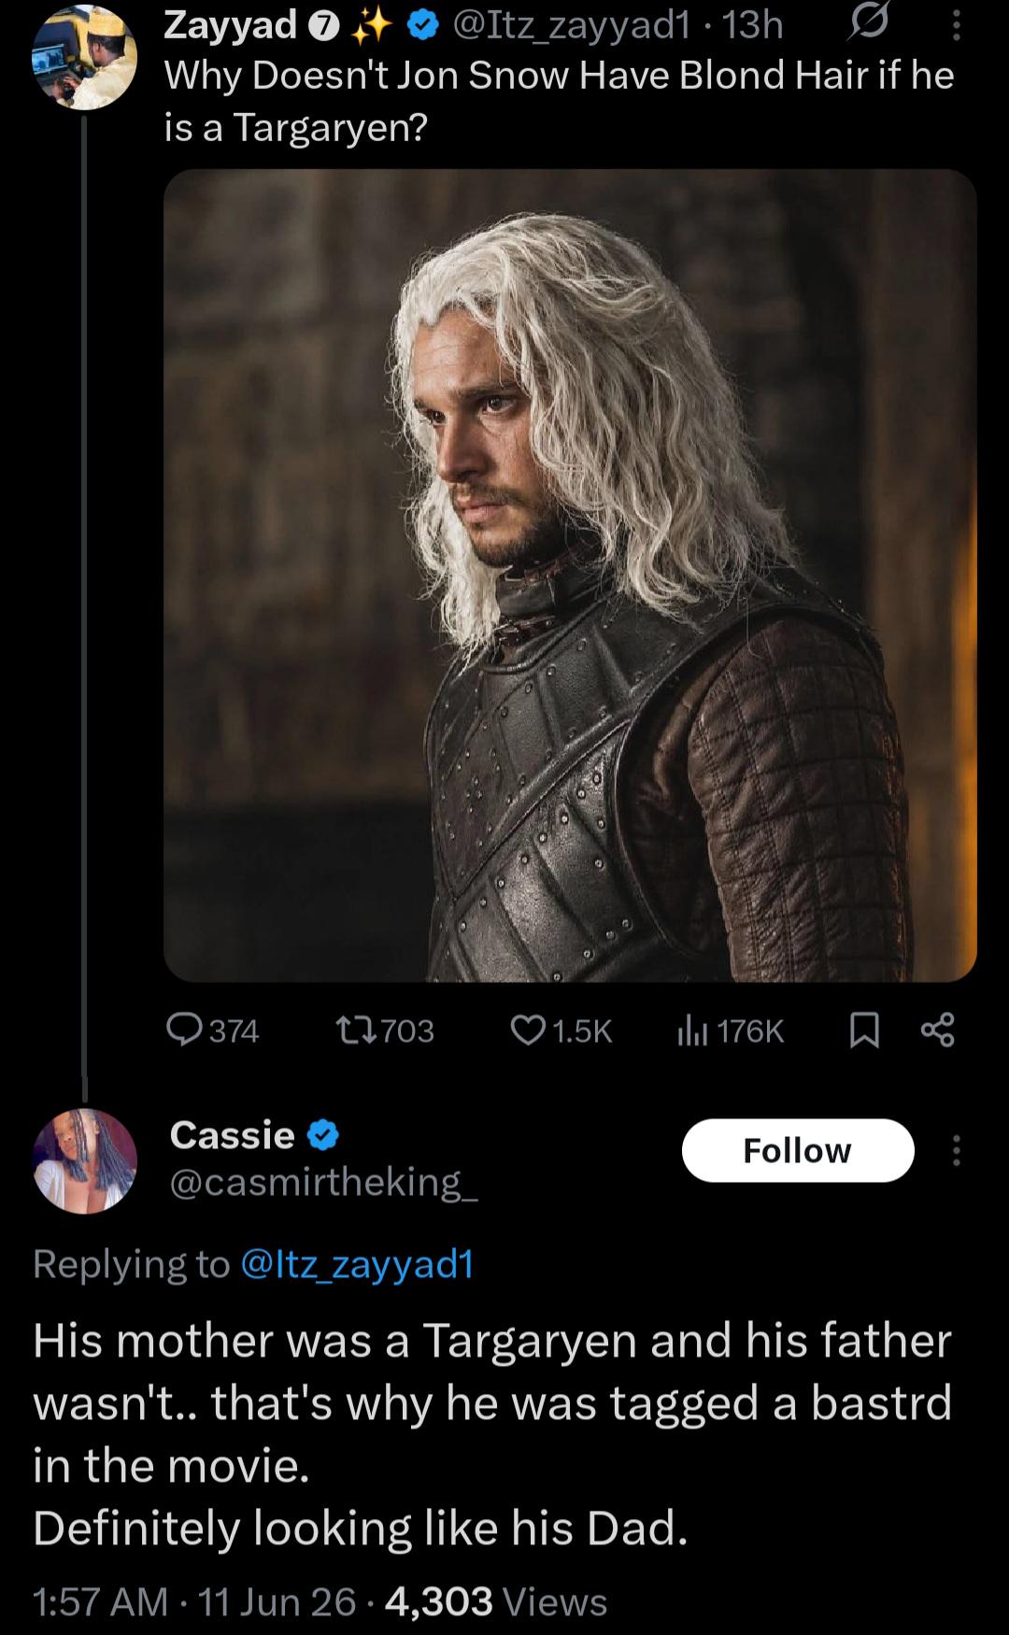The height and width of the screenshot is (1635, 1009).
Task: Follow Cassie's account
Action: pos(798,1150)
